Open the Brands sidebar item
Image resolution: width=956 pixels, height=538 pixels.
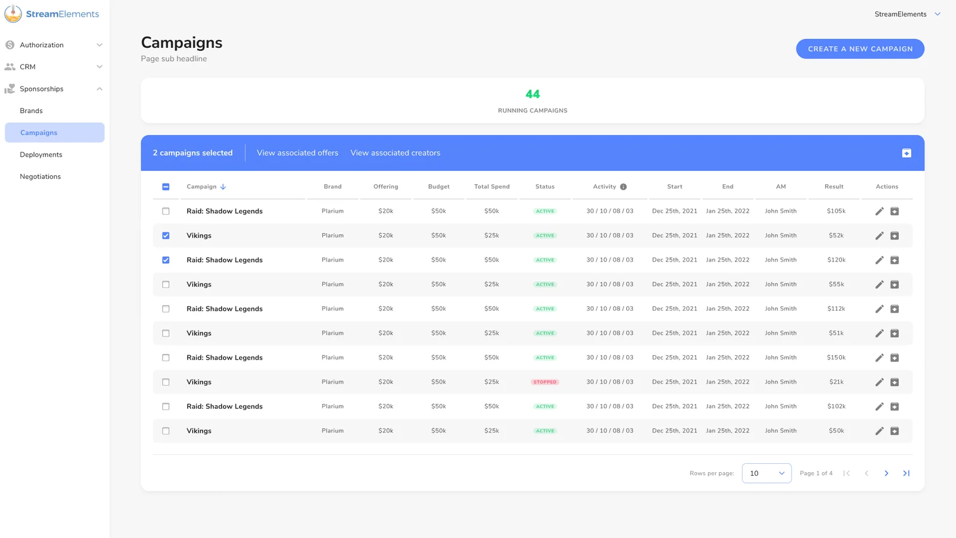click(x=54, y=111)
